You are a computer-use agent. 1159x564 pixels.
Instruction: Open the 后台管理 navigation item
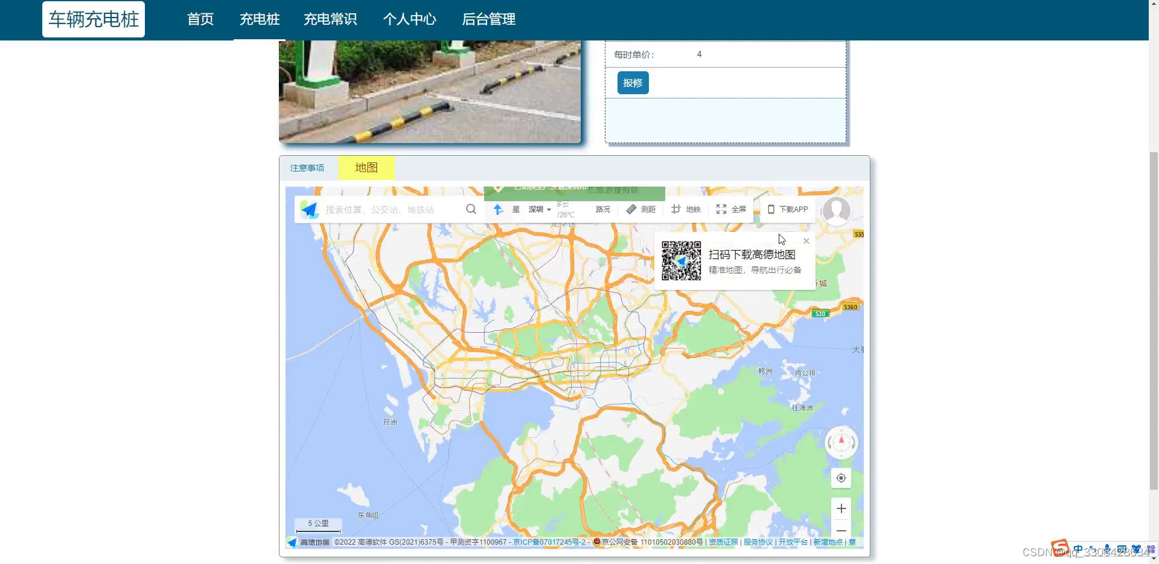point(488,19)
